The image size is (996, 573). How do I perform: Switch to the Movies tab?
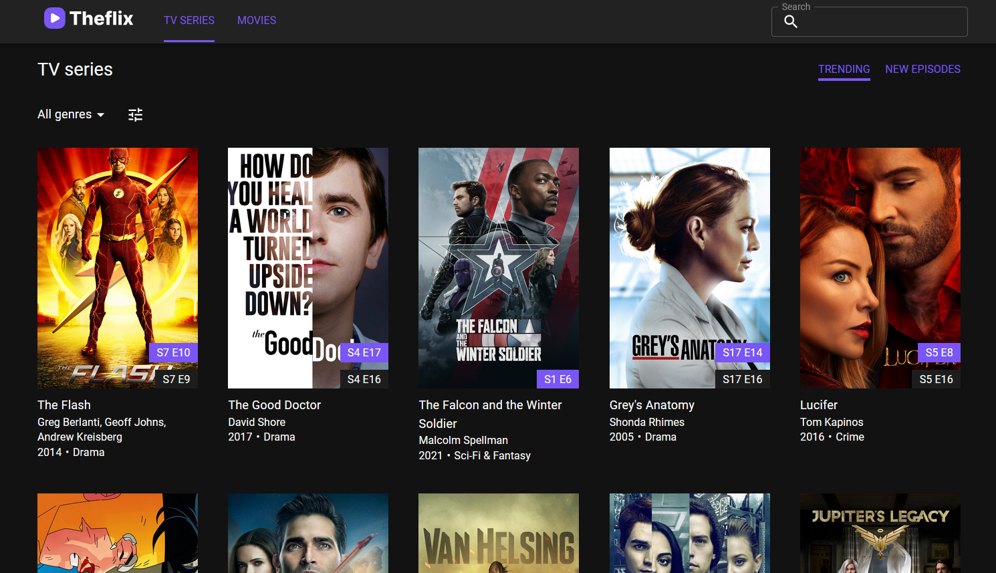[257, 21]
